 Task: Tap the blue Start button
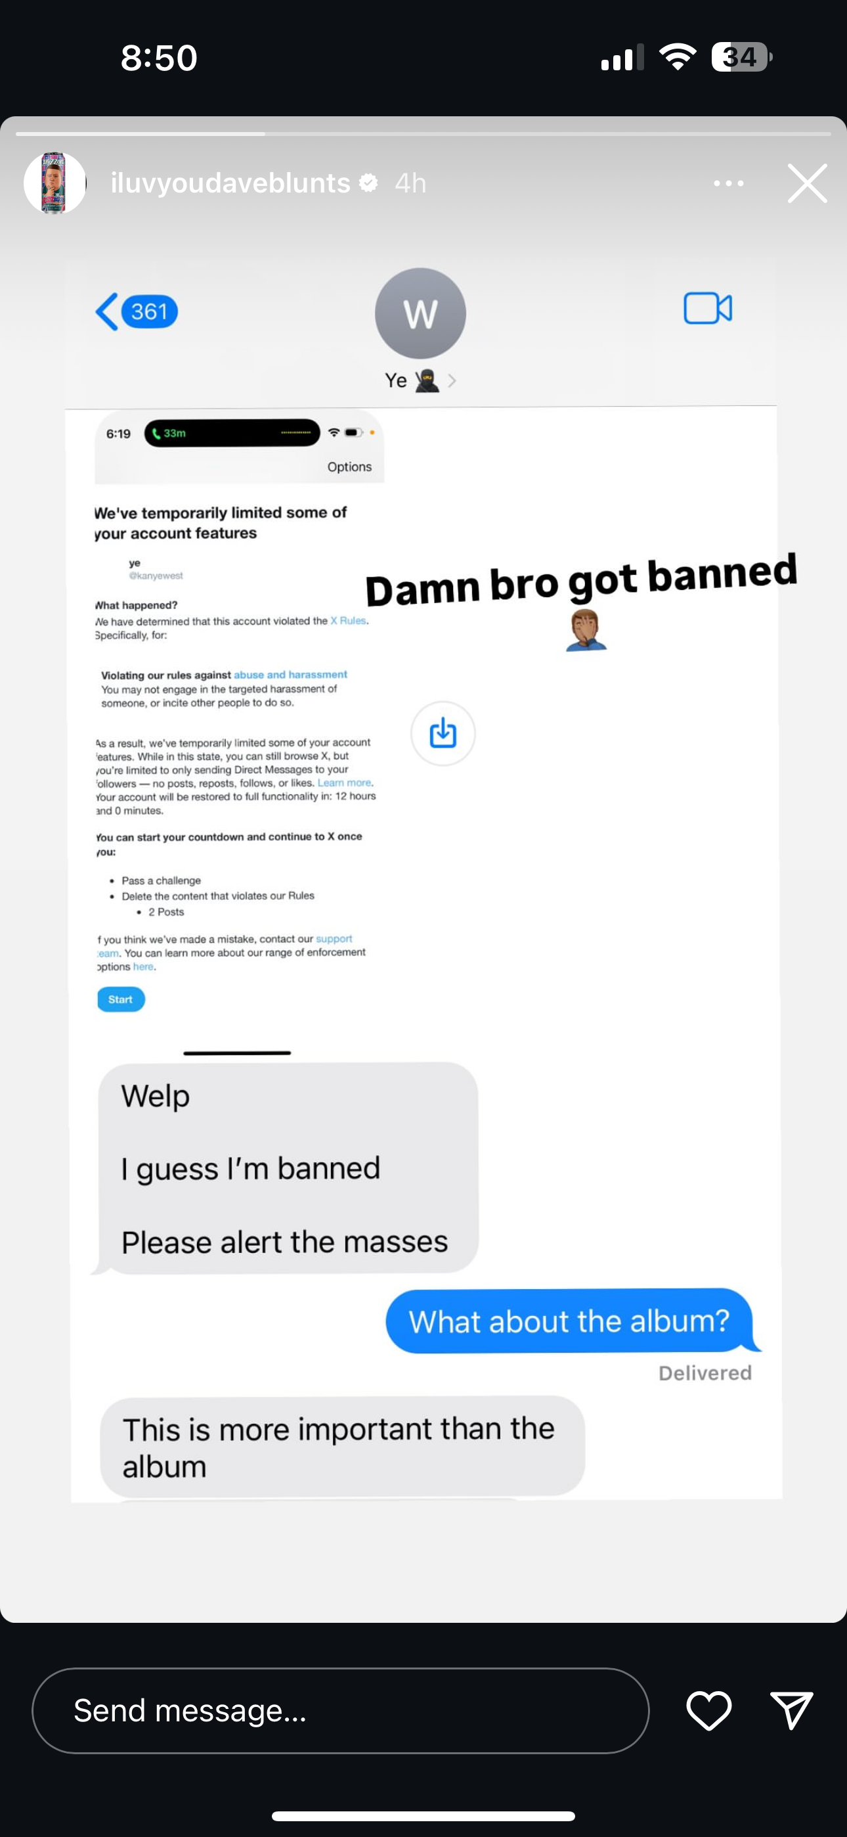click(121, 1000)
